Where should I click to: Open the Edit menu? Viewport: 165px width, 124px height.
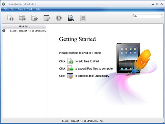coord(13,9)
